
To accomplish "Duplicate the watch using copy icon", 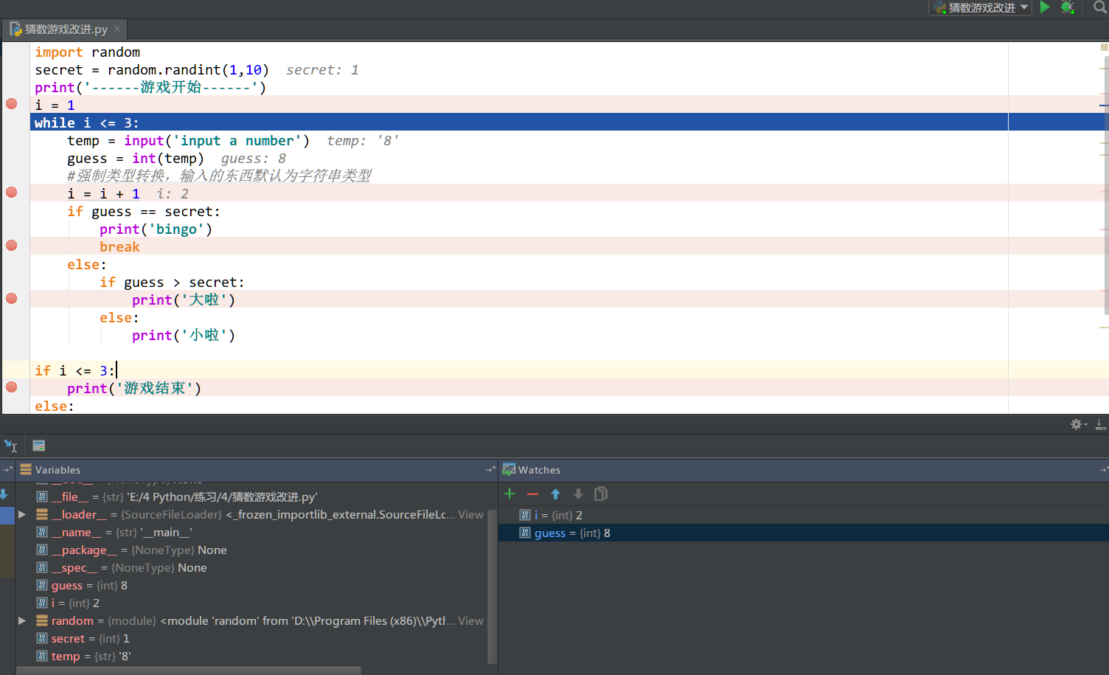I will pyautogui.click(x=601, y=494).
